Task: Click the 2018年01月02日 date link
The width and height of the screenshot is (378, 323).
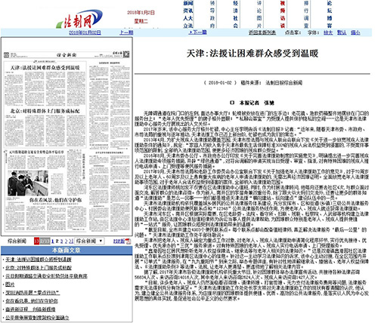Action: [x=85, y=32]
